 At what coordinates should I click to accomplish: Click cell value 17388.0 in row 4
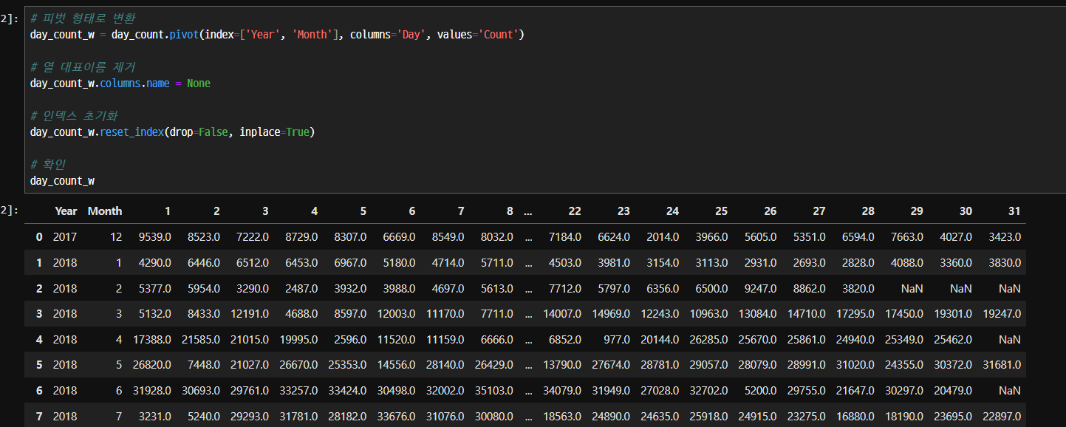(152, 340)
